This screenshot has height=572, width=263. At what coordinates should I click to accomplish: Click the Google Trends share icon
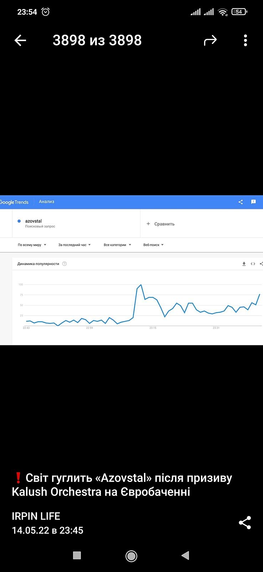tap(241, 202)
